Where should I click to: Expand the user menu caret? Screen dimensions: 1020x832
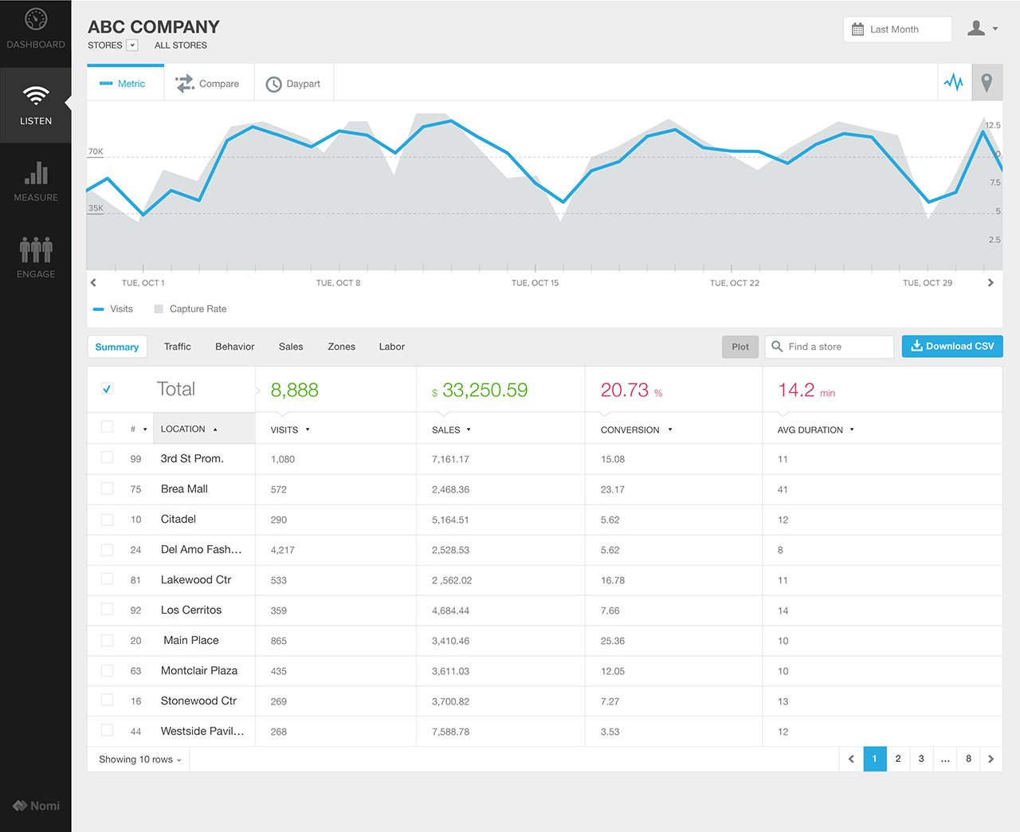[995, 29]
